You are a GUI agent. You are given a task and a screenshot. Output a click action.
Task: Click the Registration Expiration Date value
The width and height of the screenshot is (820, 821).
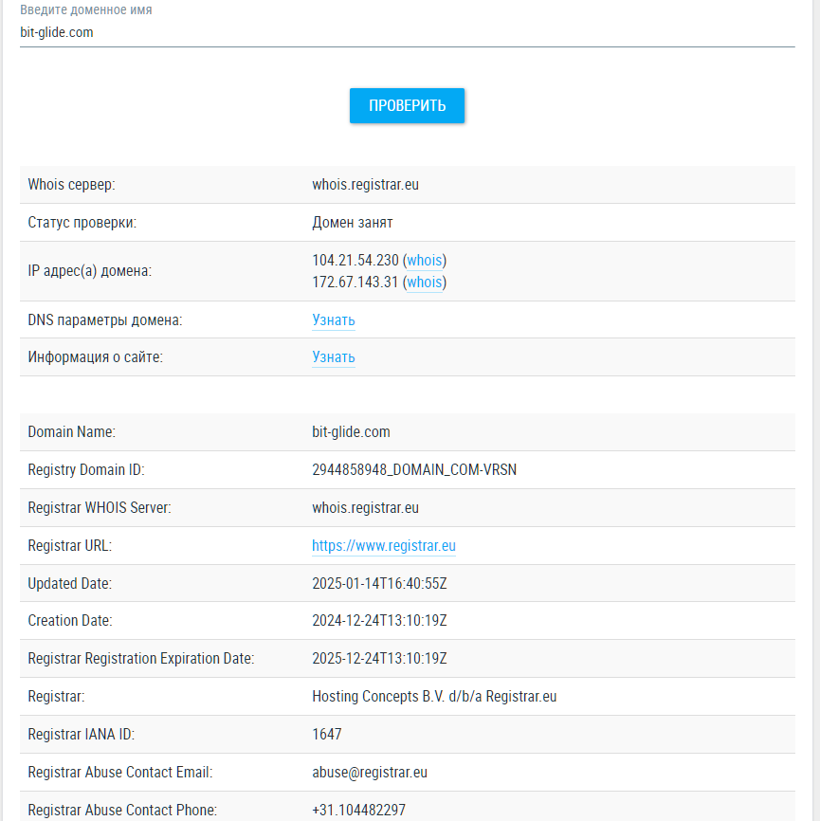click(379, 659)
